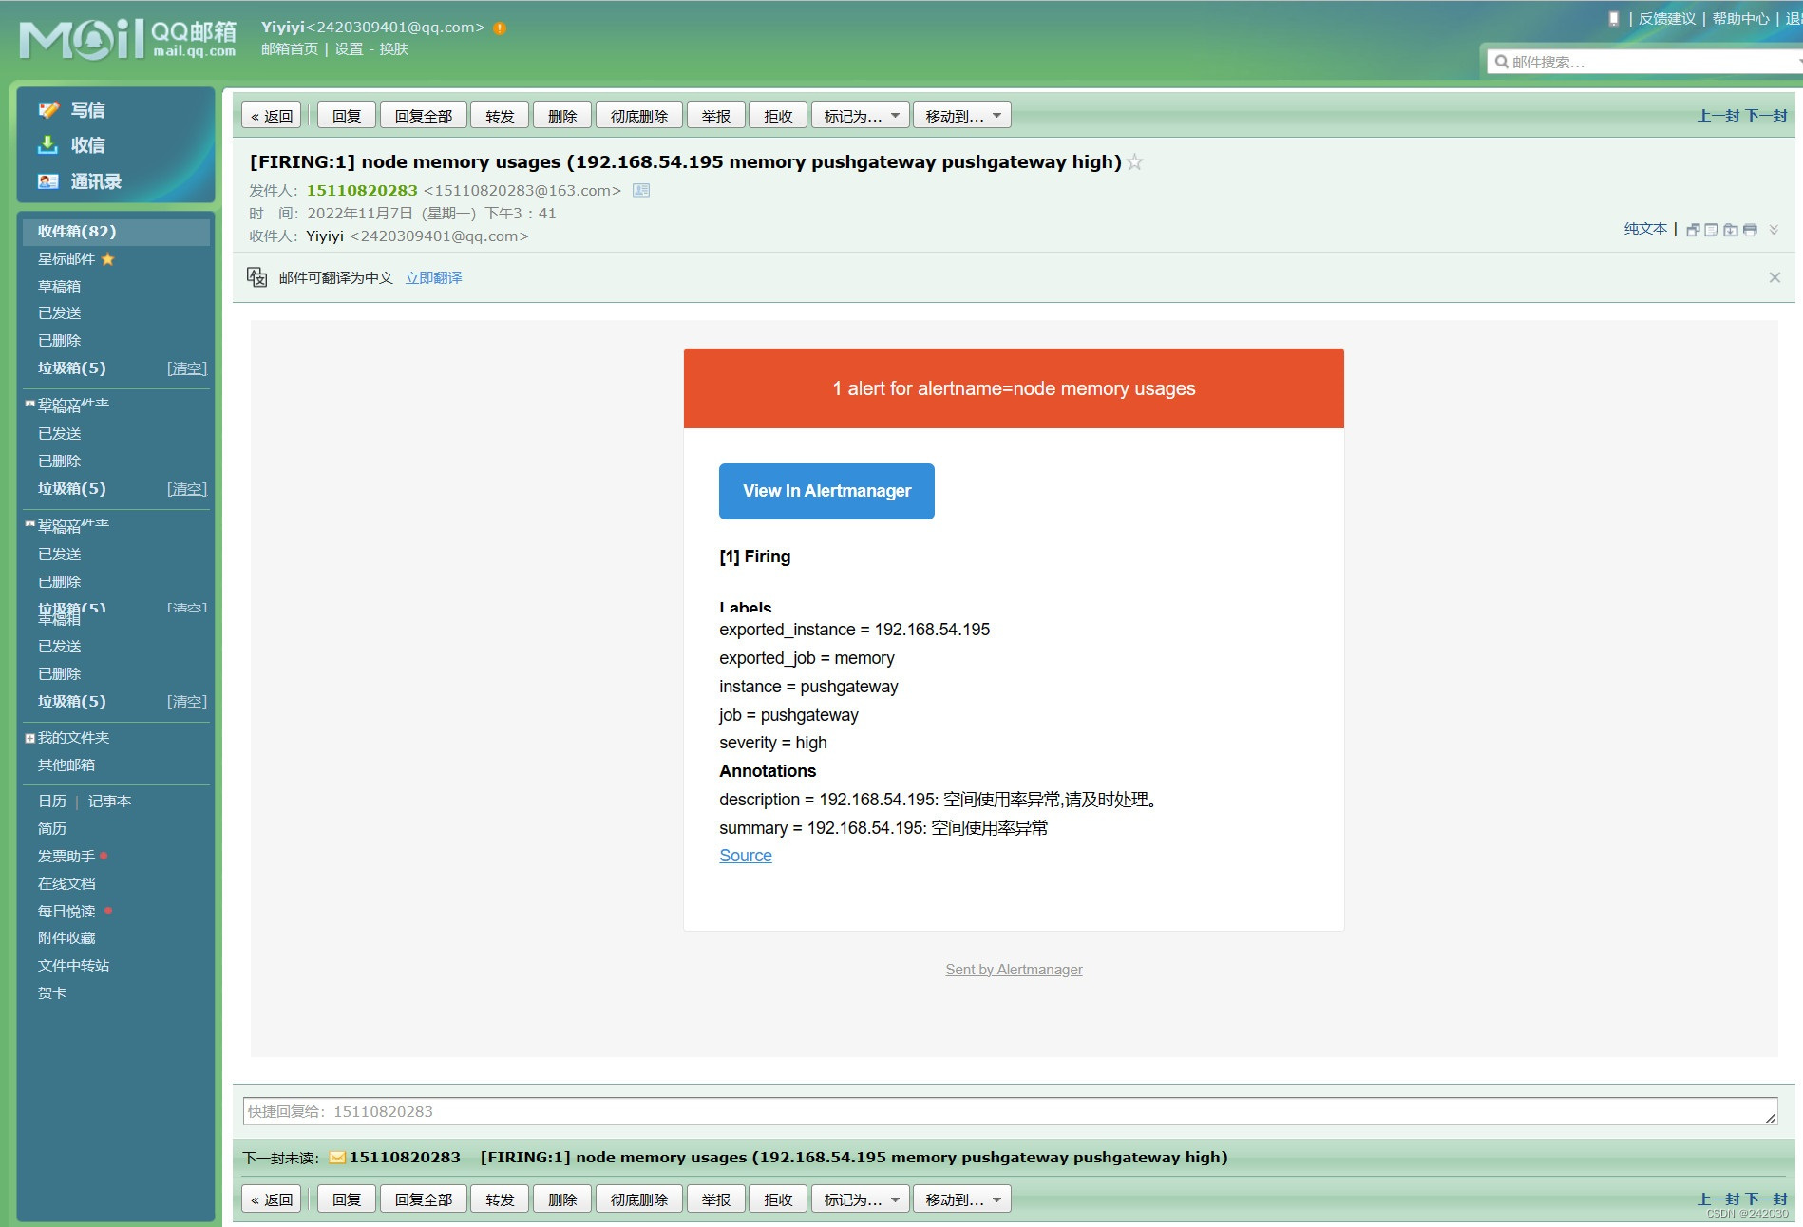Click 举报 report in top toolbar
Screen dimensions: 1803x1227
coord(716,116)
